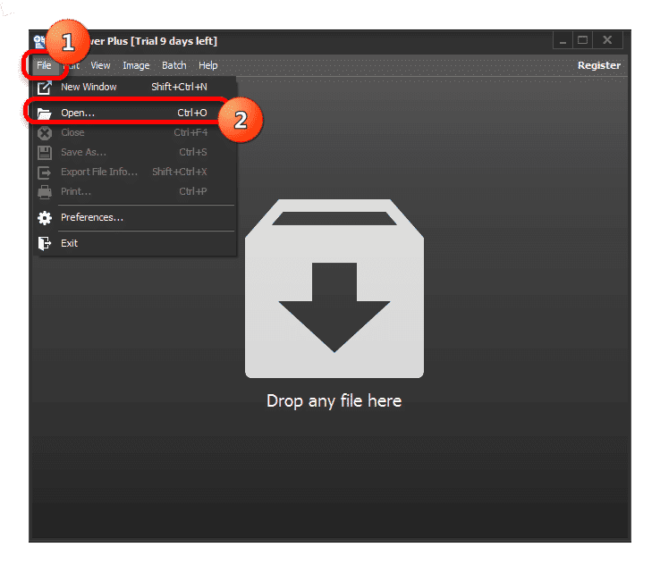This screenshot has width=660, height=572.
Task: Open the View menu
Action: tap(100, 65)
